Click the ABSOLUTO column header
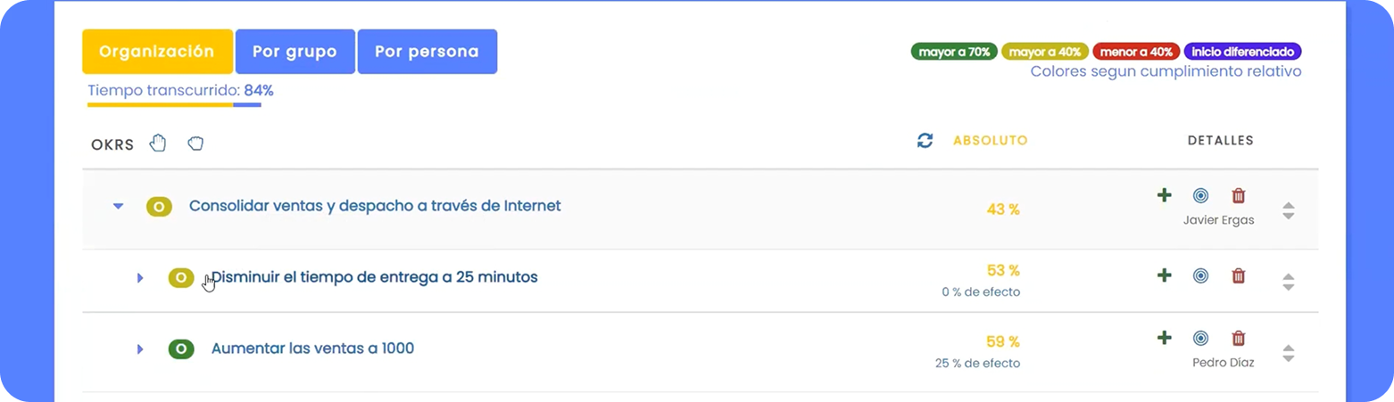The width and height of the screenshot is (1394, 402). [991, 141]
